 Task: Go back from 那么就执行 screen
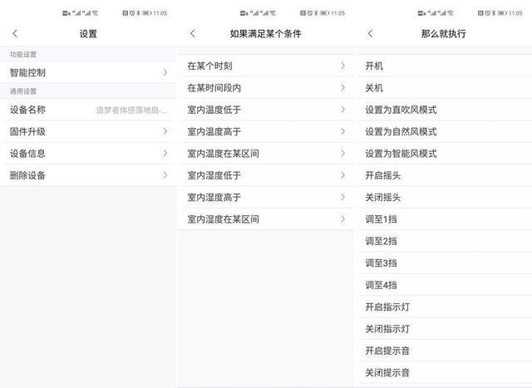point(370,33)
